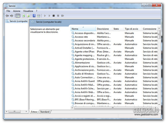The image size is (166, 123).
Task: Open the Visualizza menu
Action: tap(28, 11)
